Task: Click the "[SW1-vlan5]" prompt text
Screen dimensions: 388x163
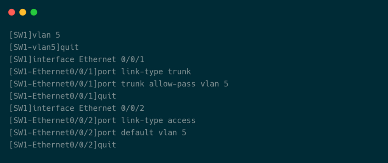Action: 35,47
